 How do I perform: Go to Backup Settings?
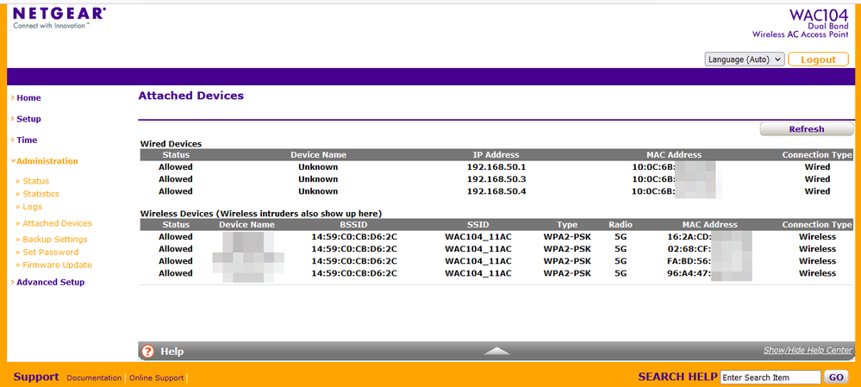[55, 240]
